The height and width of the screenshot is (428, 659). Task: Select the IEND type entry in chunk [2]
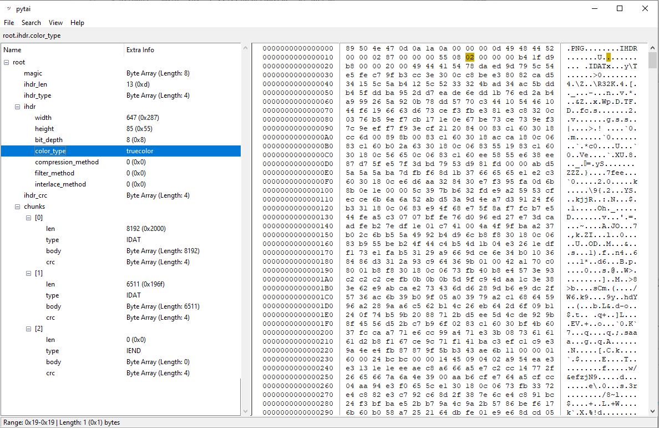52,351
